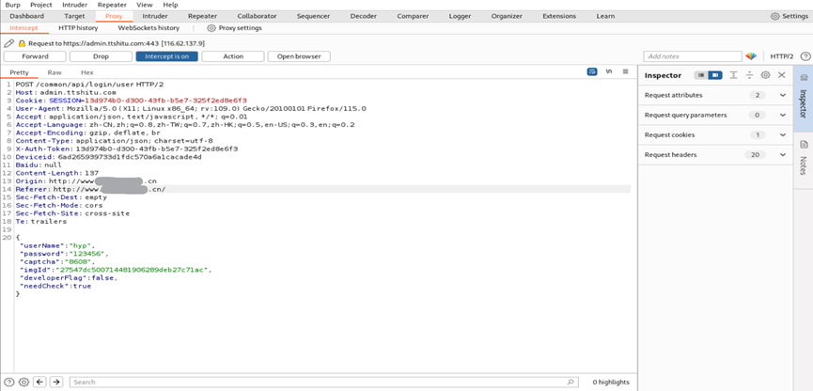This screenshot has height=391, width=813.
Task: Open the HTTP history subtab
Action: pyautogui.click(x=78, y=28)
